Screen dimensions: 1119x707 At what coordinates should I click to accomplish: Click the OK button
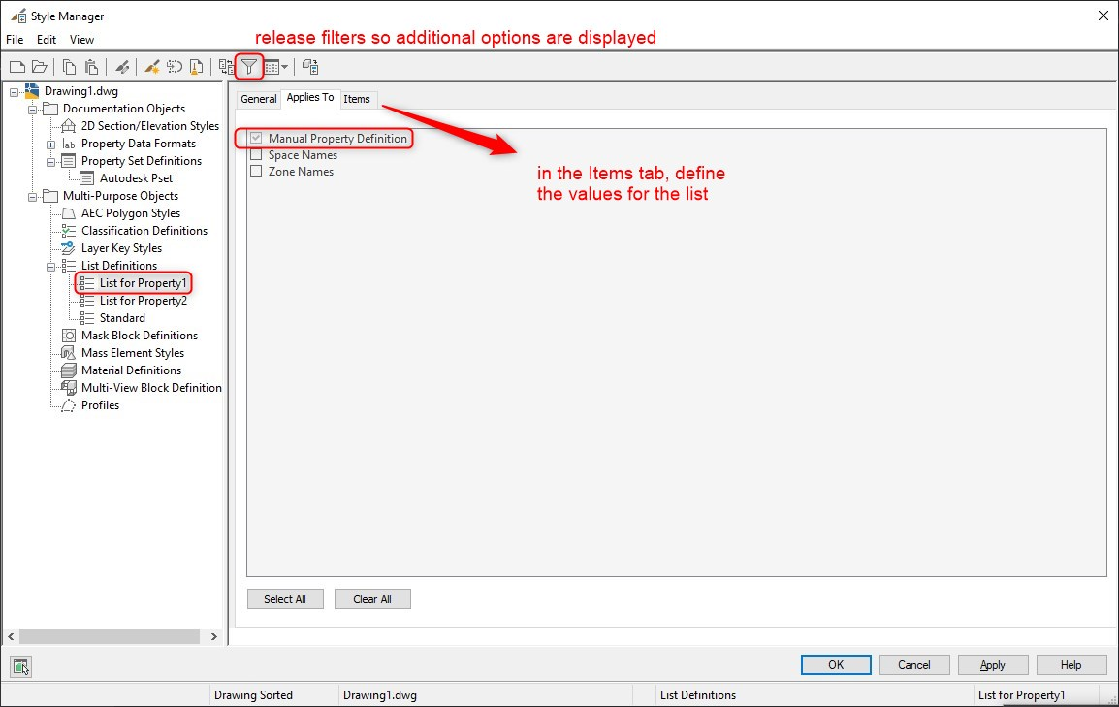click(x=836, y=665)
